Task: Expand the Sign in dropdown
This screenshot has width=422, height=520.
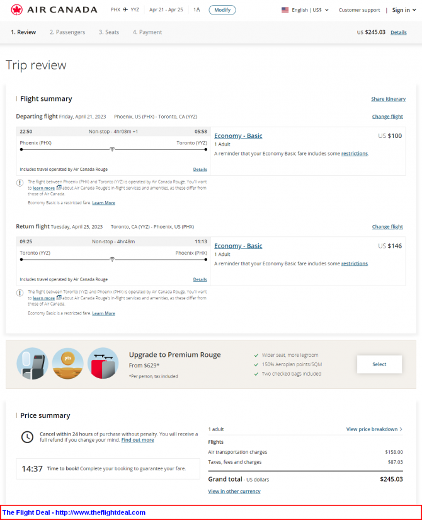Action: coord(404,10)
